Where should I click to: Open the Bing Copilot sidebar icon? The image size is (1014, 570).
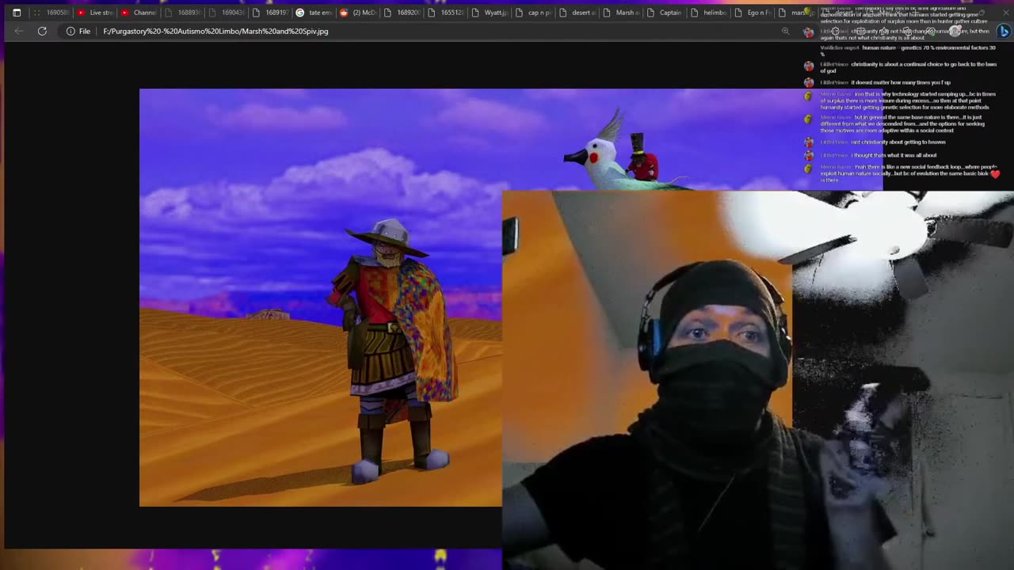[x=1004, y=31]
